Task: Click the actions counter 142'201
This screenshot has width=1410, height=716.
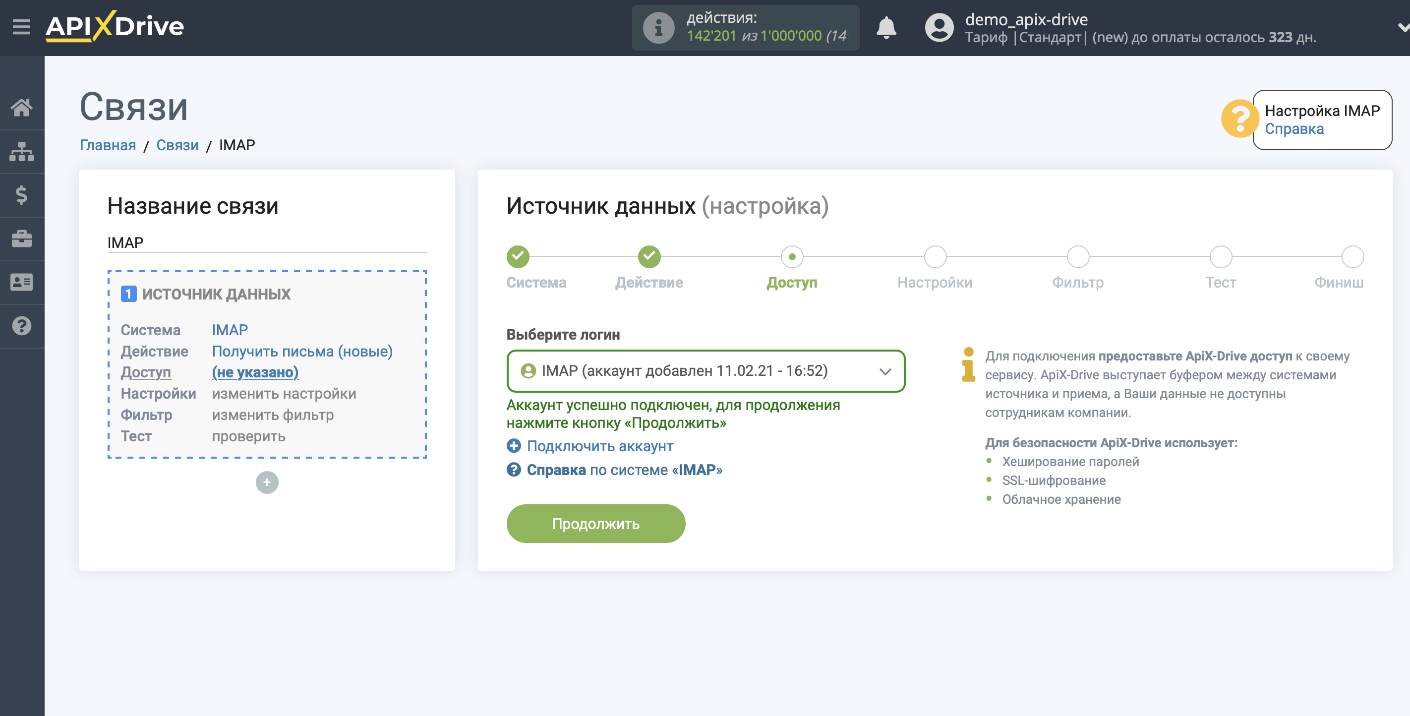Action: coord(711,36)
